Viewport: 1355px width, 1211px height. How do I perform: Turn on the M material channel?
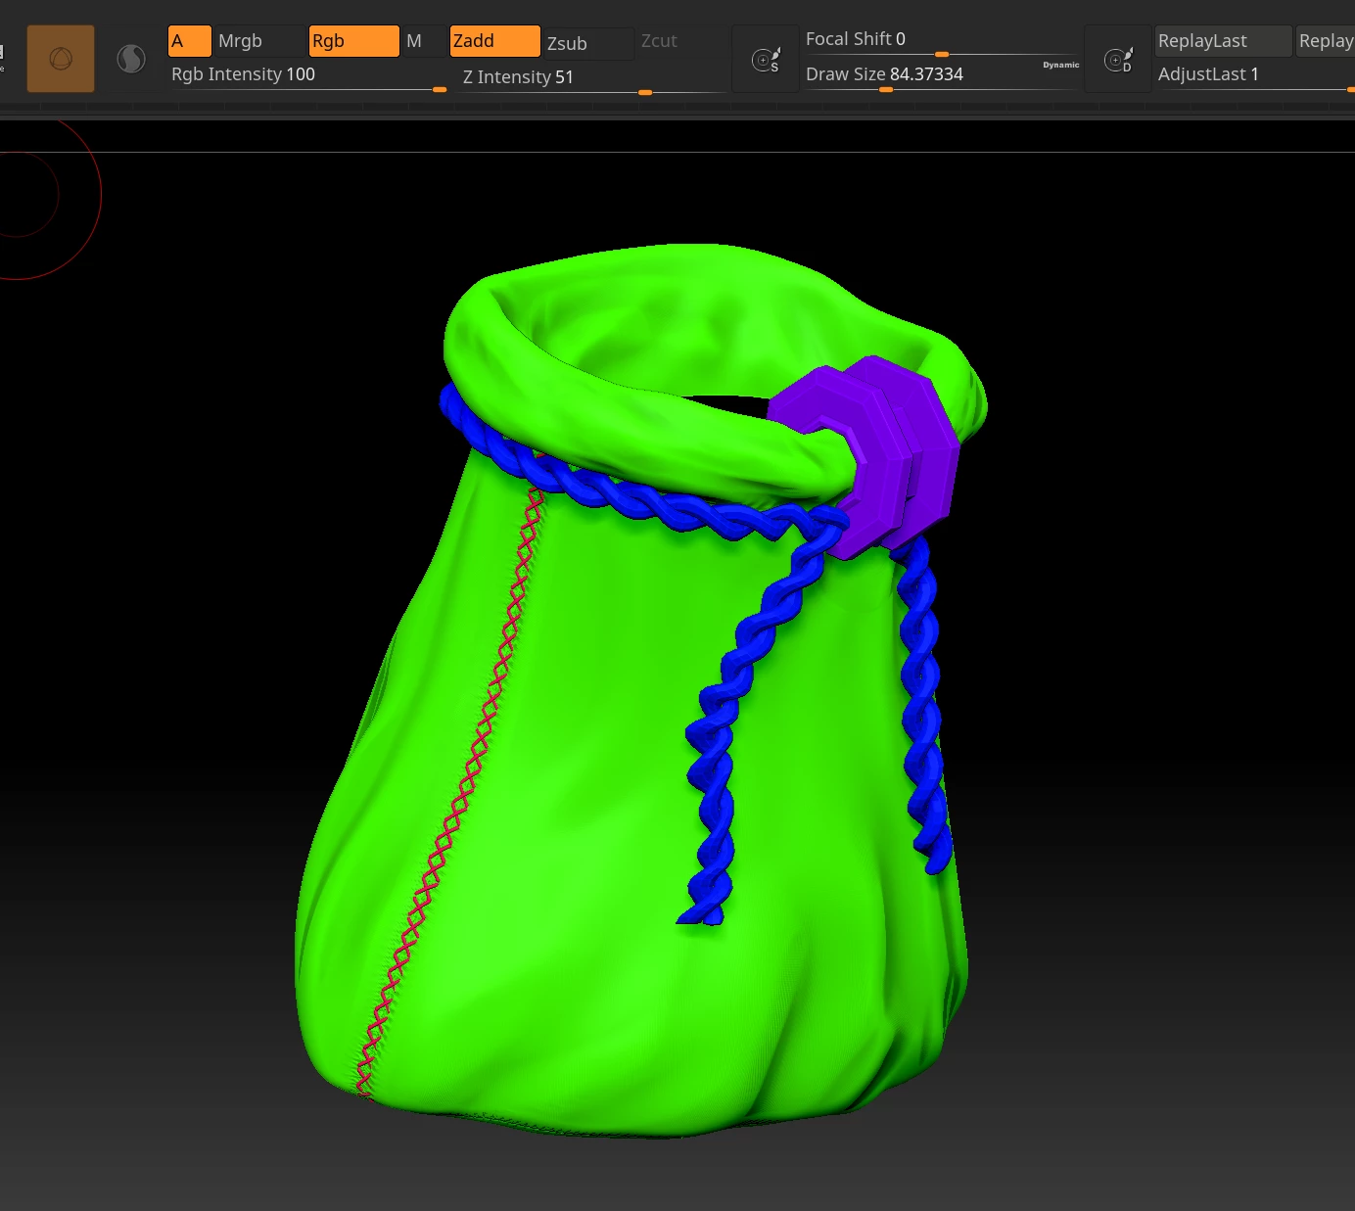click(424, 41)
